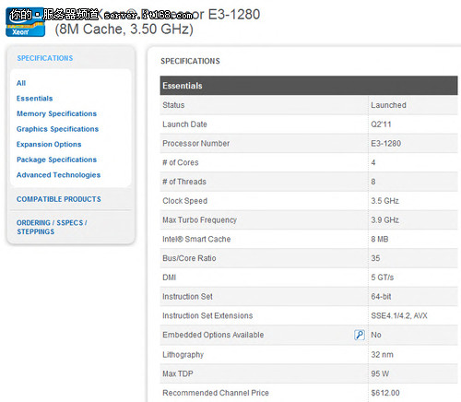
Task: Click the SPECIFICATIONS heading above the table
Action: tap(190, 61)
